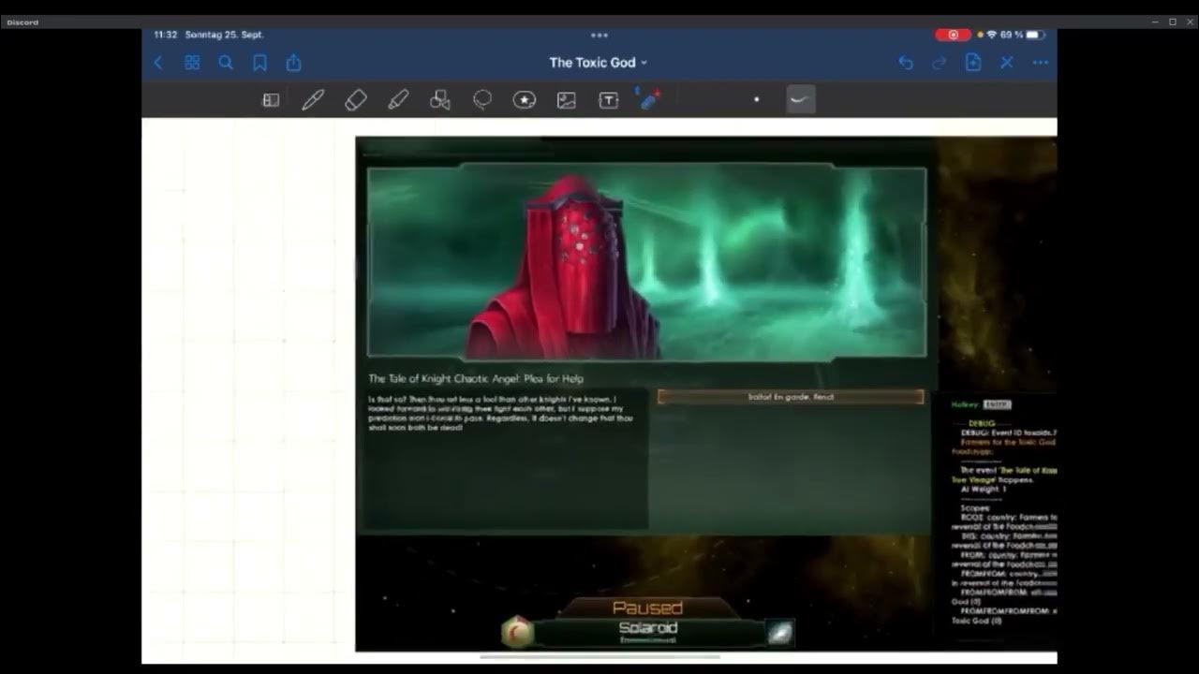Viewport: 1199px width, 674px height.
Task: Click the Tale of Knight Chaotic Angel title
Action: pyautogui.click(x=476, y=378)
